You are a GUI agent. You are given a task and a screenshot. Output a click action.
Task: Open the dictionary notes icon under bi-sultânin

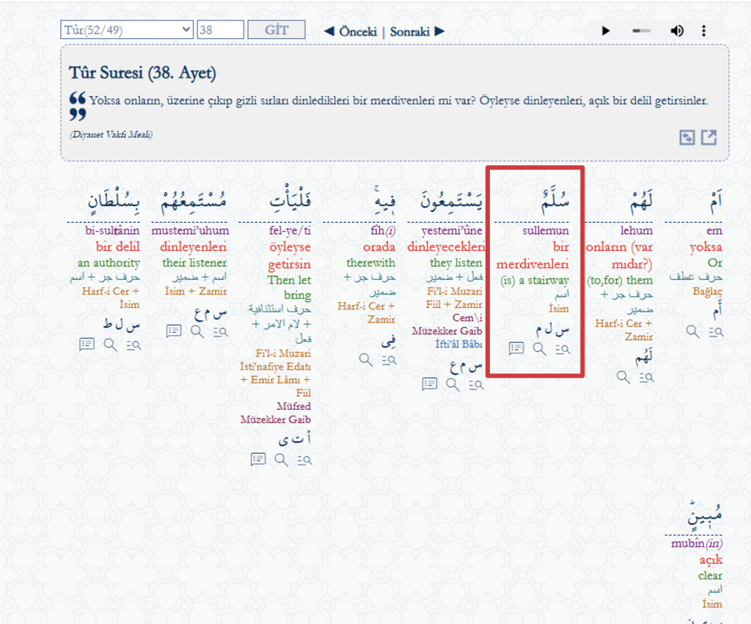tap(87, 344)
